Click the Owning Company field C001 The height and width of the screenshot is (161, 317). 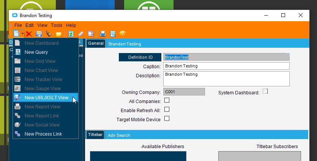(x=184, y=92)
